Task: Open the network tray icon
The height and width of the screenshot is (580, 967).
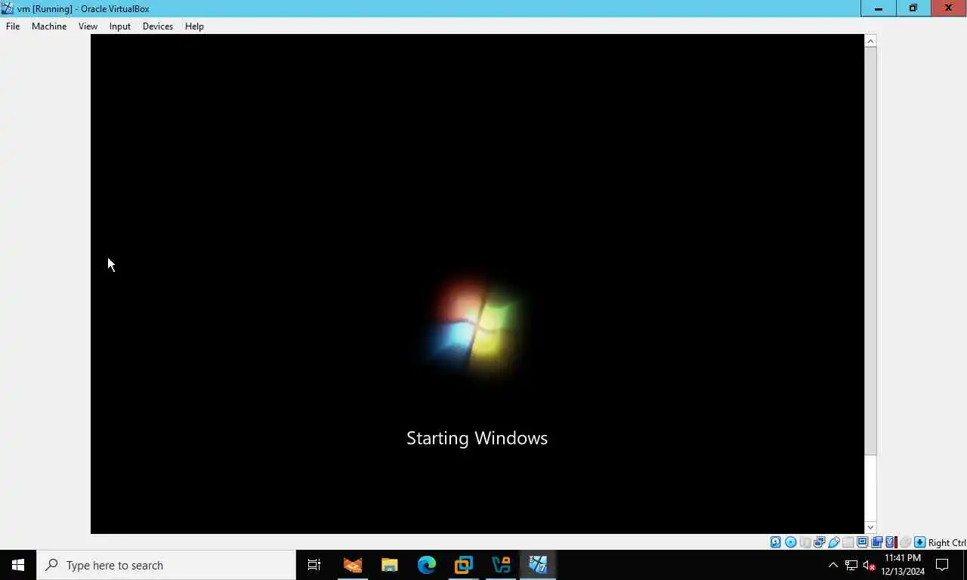Action: click(x=851, y=565)
